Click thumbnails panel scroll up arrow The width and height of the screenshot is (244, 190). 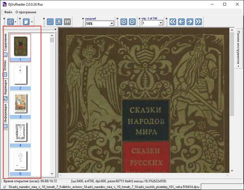point(52,36)
